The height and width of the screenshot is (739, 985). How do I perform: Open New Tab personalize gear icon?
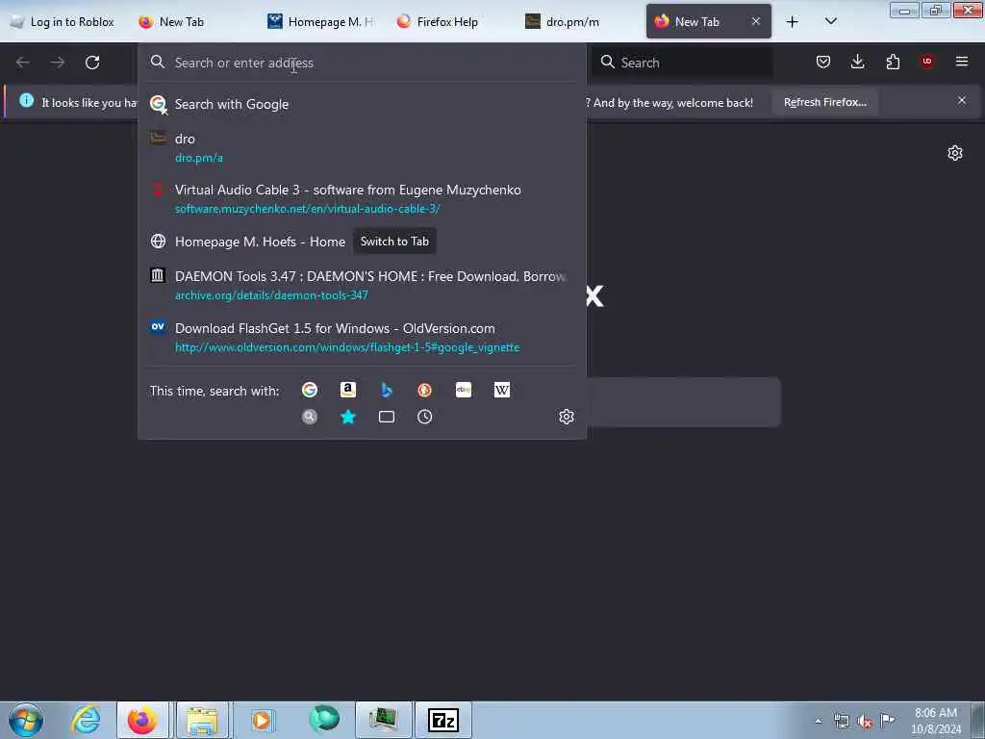click(x=955, y=153)
